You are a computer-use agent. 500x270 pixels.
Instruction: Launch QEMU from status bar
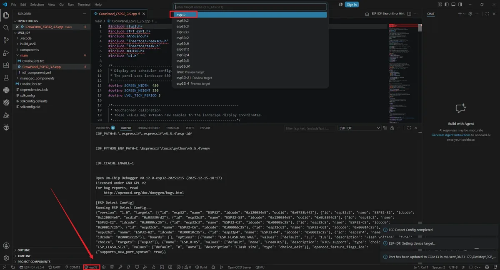click(x=260, y=267)
